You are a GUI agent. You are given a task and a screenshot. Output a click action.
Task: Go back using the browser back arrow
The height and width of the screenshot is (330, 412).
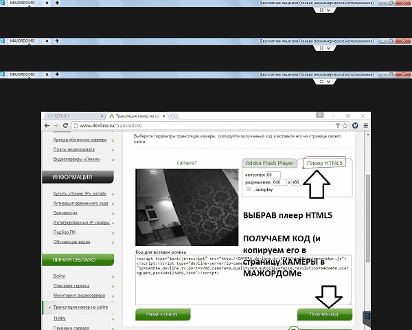click(x=47, y=126)
